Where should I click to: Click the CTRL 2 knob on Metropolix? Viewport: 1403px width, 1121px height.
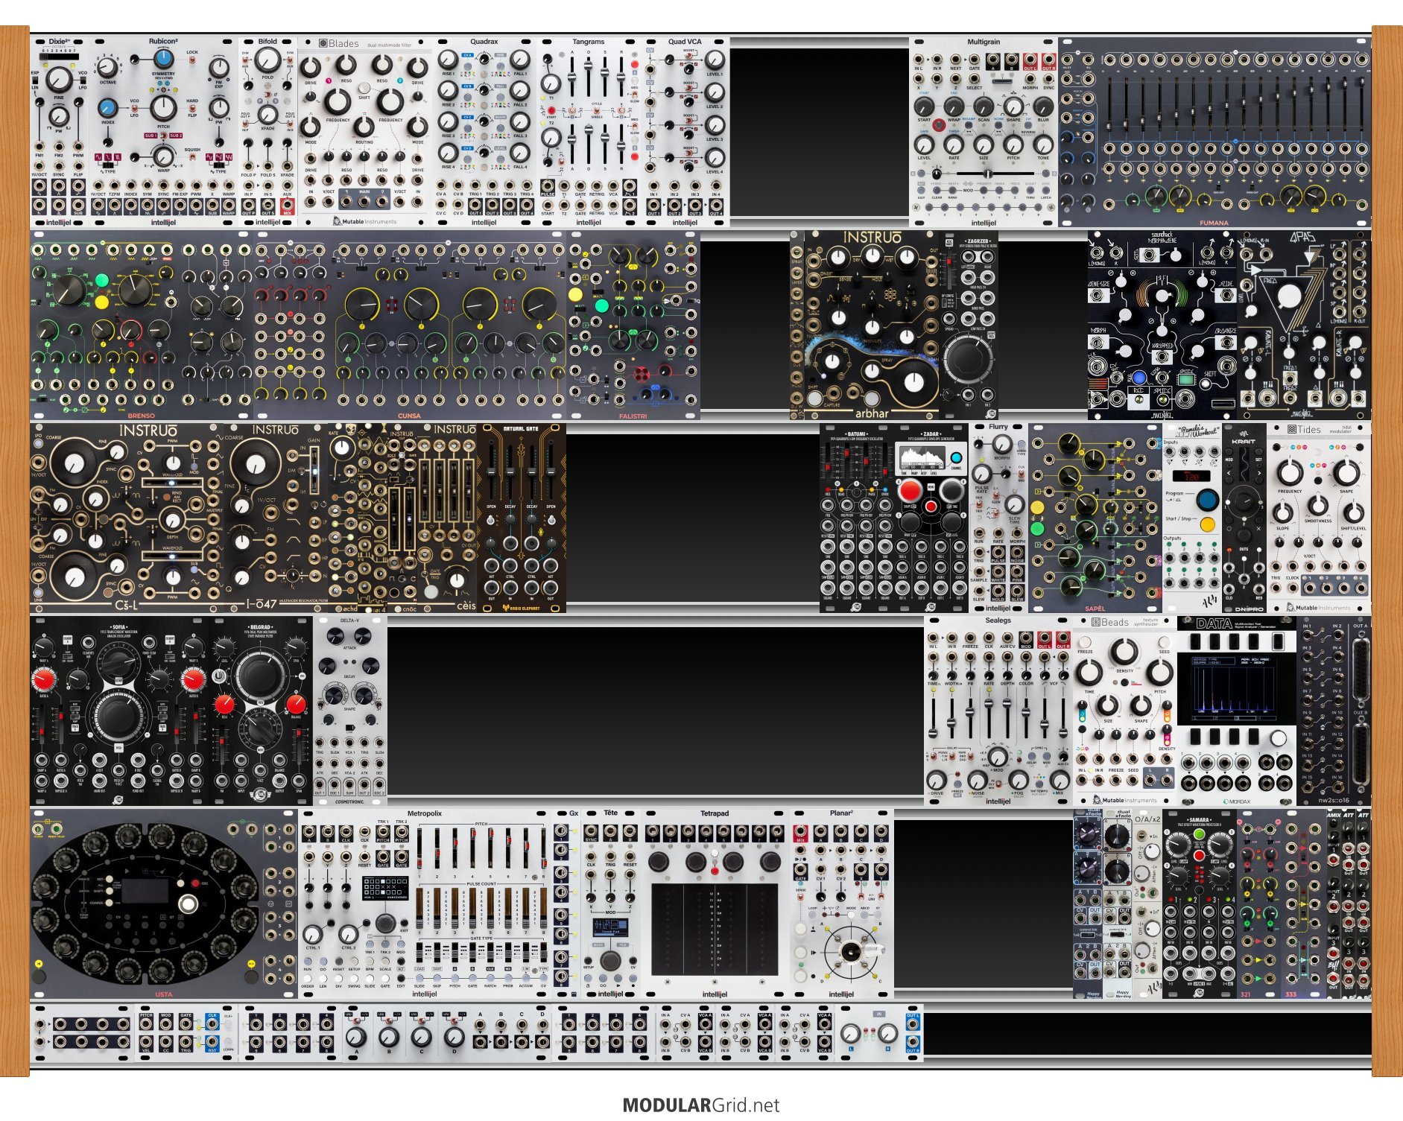[x=348, y=934]
